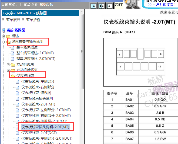This screenshot has height=144, width=178.
Task: Click the BA03 wire number cell
Action: [x=130, y=113]
